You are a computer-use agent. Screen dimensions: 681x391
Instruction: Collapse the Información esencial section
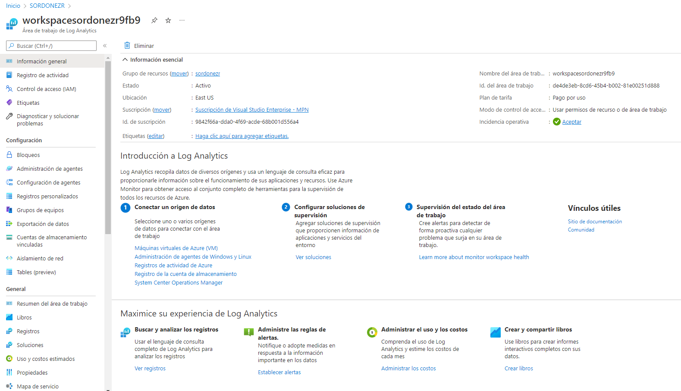point(125,59)
